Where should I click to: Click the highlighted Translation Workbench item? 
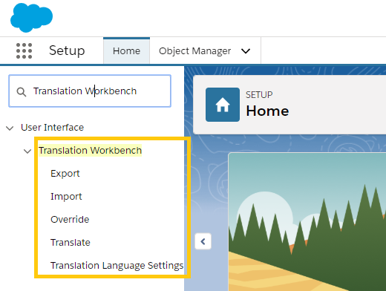90,151
